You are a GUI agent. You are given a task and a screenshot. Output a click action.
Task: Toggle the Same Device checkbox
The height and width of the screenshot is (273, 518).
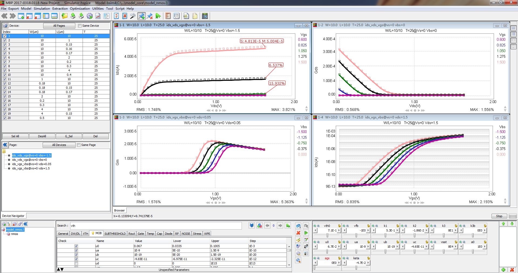coord(80,26)
